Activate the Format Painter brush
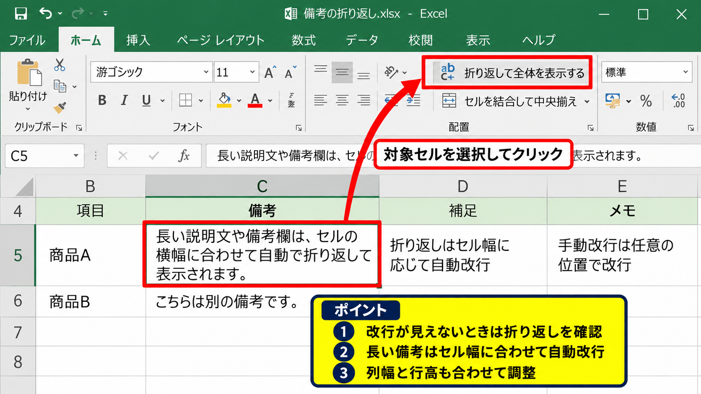The height and width of the screenshot is (394, 701). click(60, 108)
